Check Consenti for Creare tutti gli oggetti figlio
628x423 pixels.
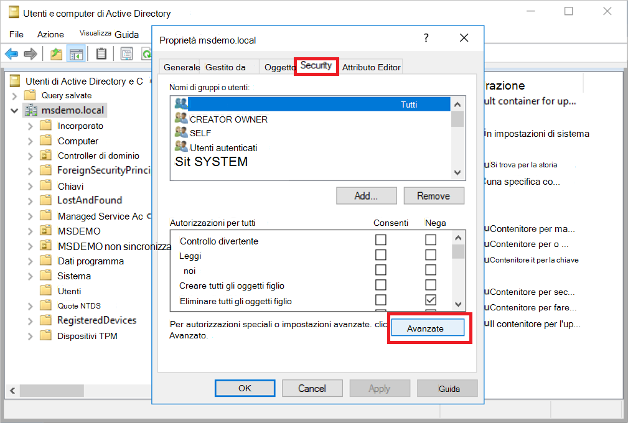coord(380,285)
